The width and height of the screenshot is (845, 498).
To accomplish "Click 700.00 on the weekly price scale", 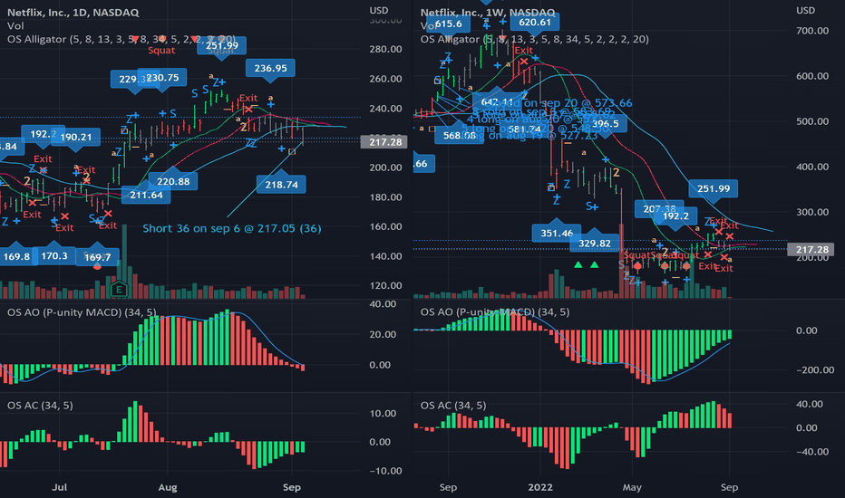I will tap(812, 31).
